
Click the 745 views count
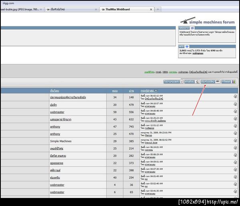tap(131, 127)
